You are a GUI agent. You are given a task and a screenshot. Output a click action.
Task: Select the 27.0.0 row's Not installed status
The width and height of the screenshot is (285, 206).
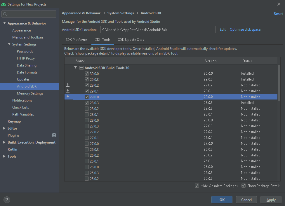click(x=251, y=144)
